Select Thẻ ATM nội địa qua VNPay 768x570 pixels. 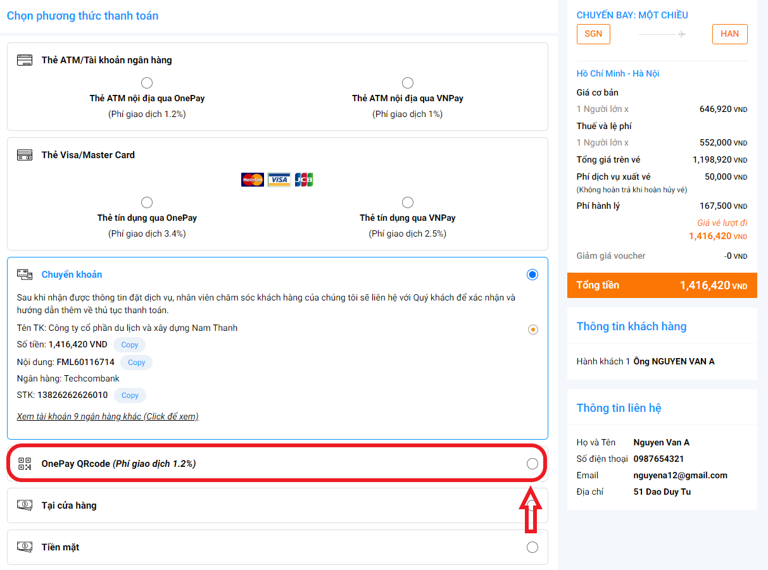(408, 83)
